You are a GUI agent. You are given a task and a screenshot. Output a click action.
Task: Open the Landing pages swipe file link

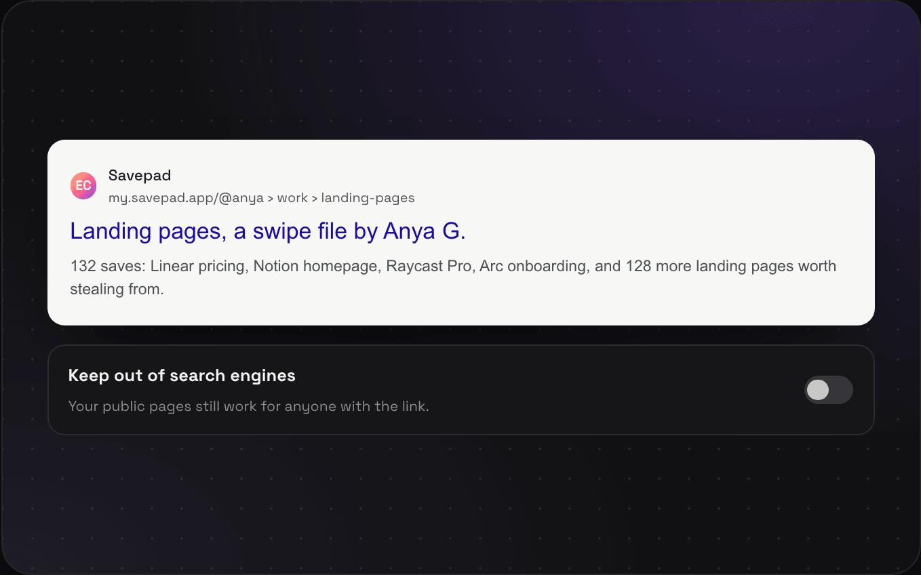(268, 232)
